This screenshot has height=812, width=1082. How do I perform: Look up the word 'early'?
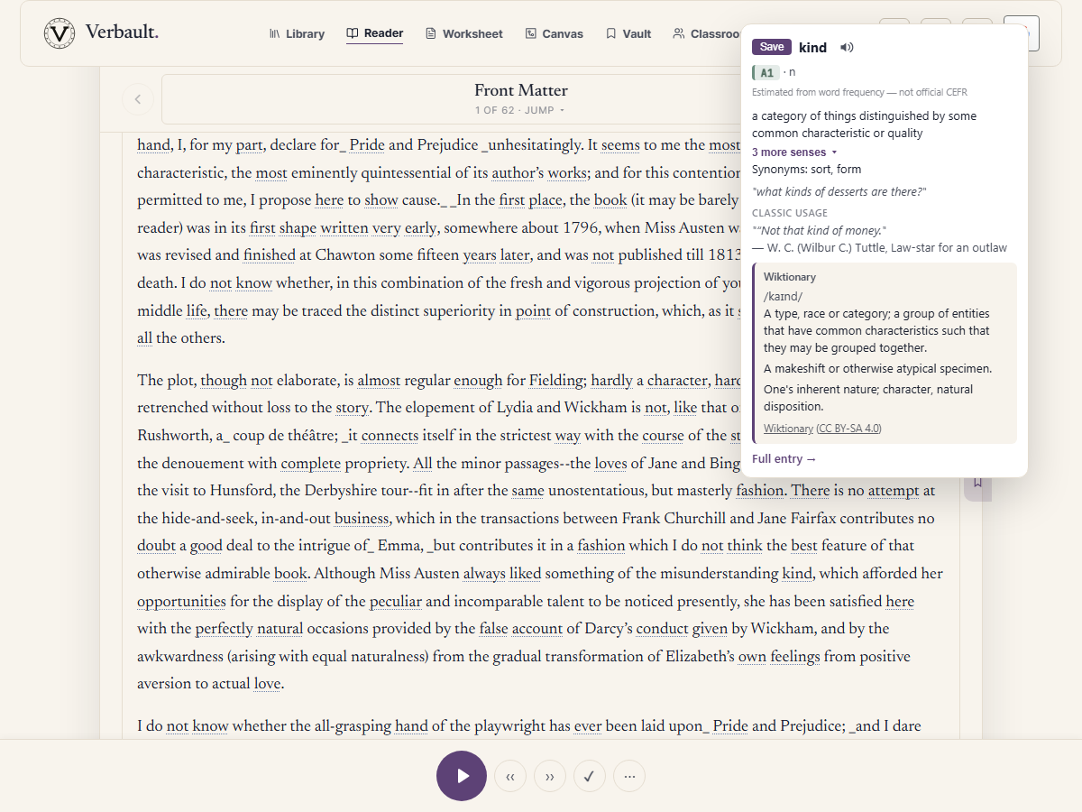pos(419,228)
